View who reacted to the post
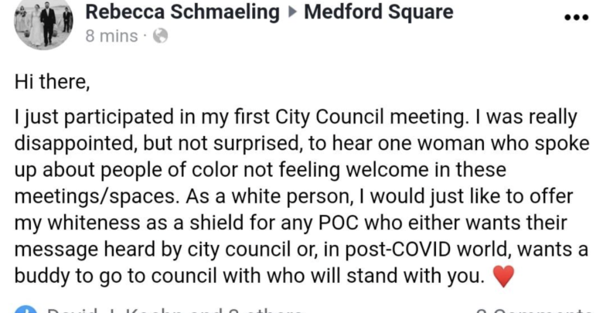 point(174,310)
